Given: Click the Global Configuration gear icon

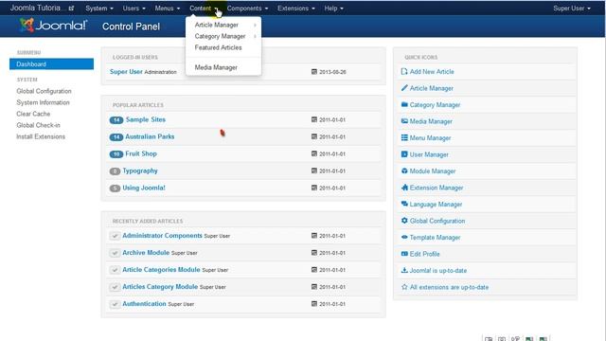Looking at the screenshot, I should [x=404, y=221].
